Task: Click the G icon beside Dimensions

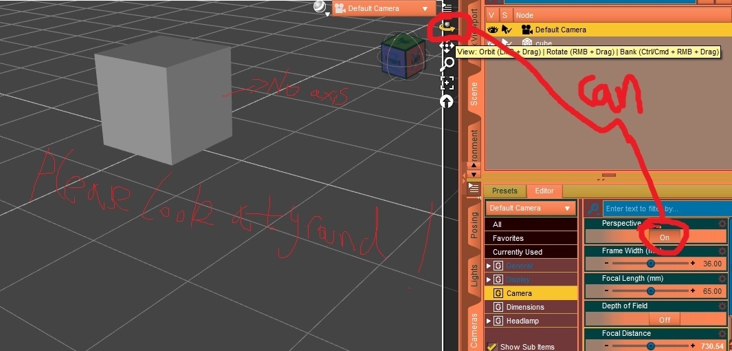Action: 498,307
